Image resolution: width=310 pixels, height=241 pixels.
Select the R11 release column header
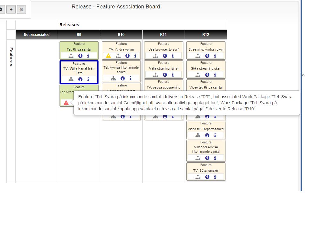[163, 34]
